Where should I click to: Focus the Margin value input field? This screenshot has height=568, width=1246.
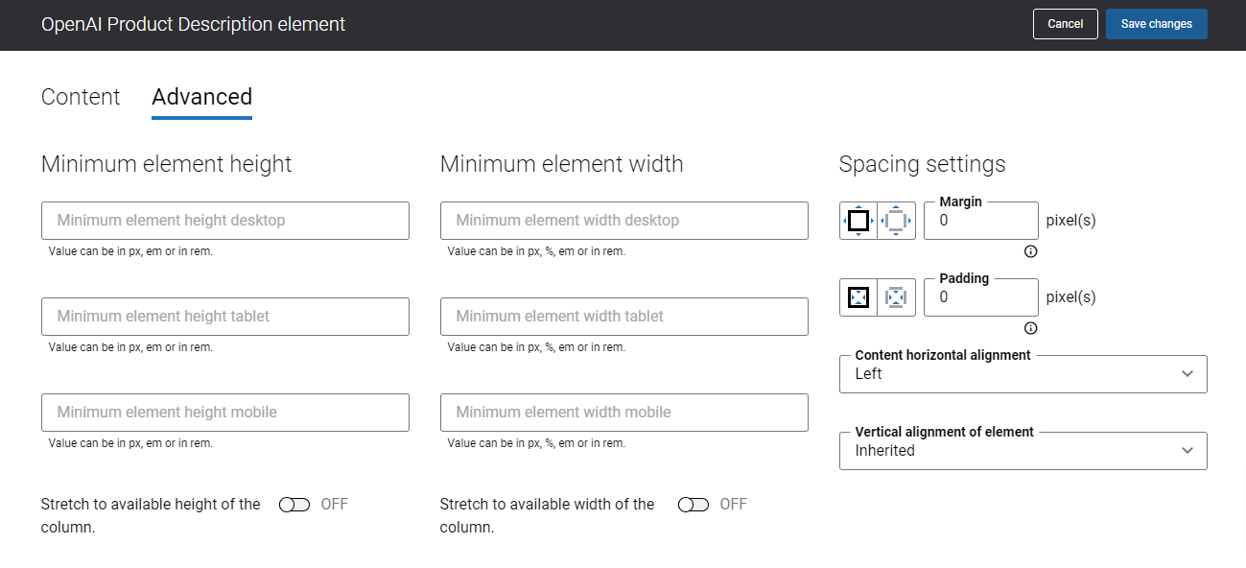981,221
